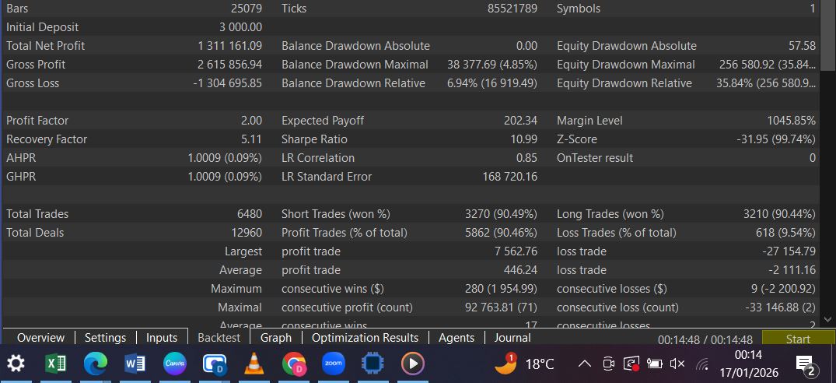The height and width of the screenshot is (383, 836).
Task: Open Word from the taskbar
Action: [135, 364]
